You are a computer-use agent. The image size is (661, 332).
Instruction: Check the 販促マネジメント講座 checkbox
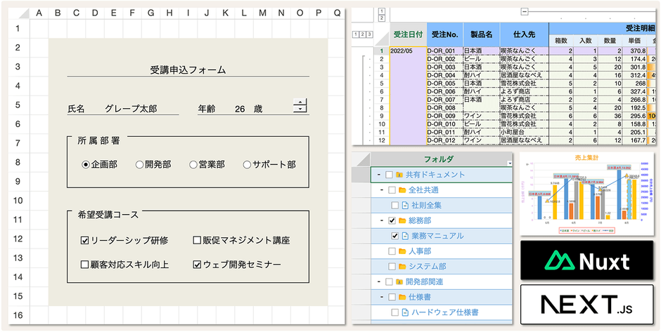click(198, 240)
